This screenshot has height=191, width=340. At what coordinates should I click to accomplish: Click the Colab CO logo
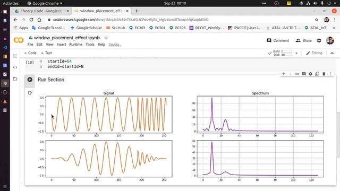[x=19, y=40]
